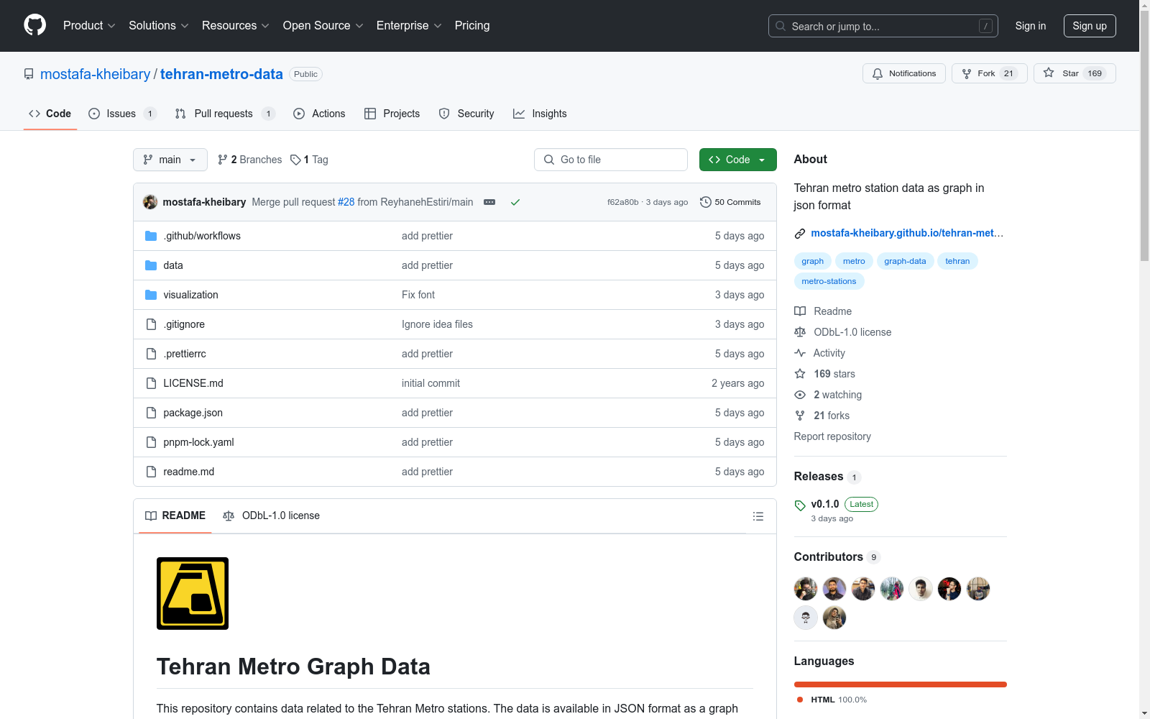Open the ODbL-1.0 license sidebar link
This screenshot has width=1150, height=719.
842,332
